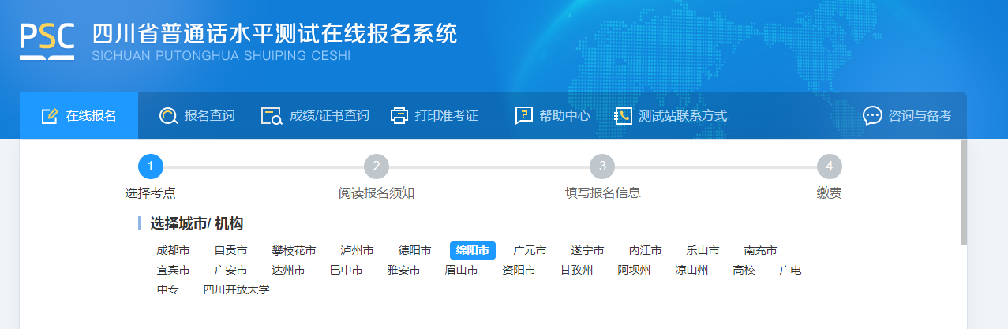Open the 报名查询 tab
Screen dimensions: 1008x329
point(209,116)
